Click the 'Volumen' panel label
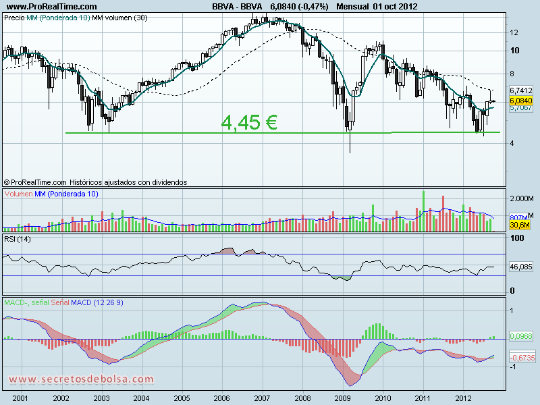Screen dimensions: 540x405 (19, 194)
